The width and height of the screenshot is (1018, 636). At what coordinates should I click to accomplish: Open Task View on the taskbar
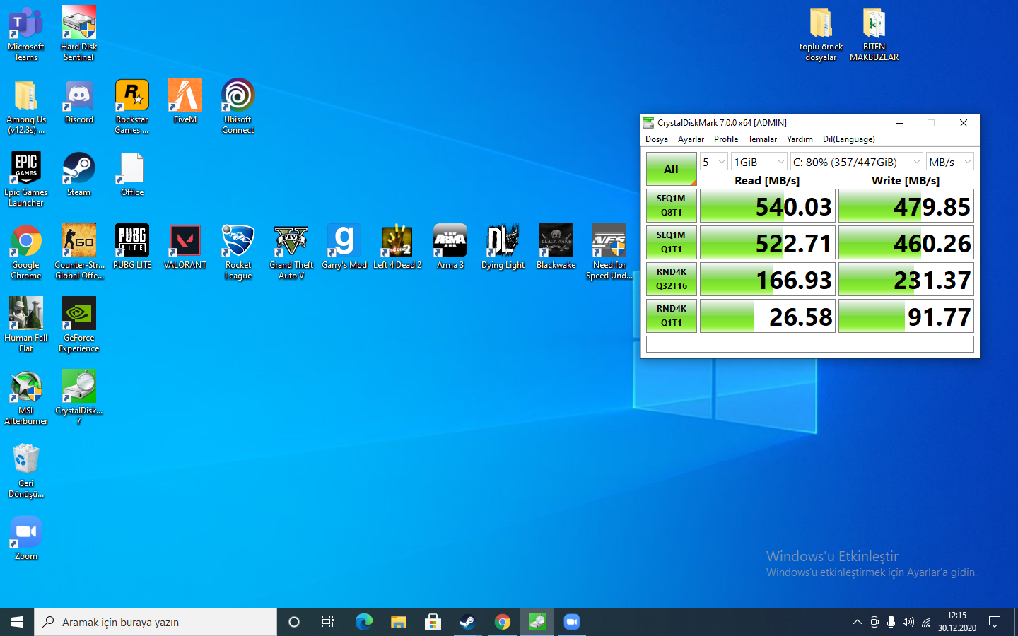tap(328, 622)
